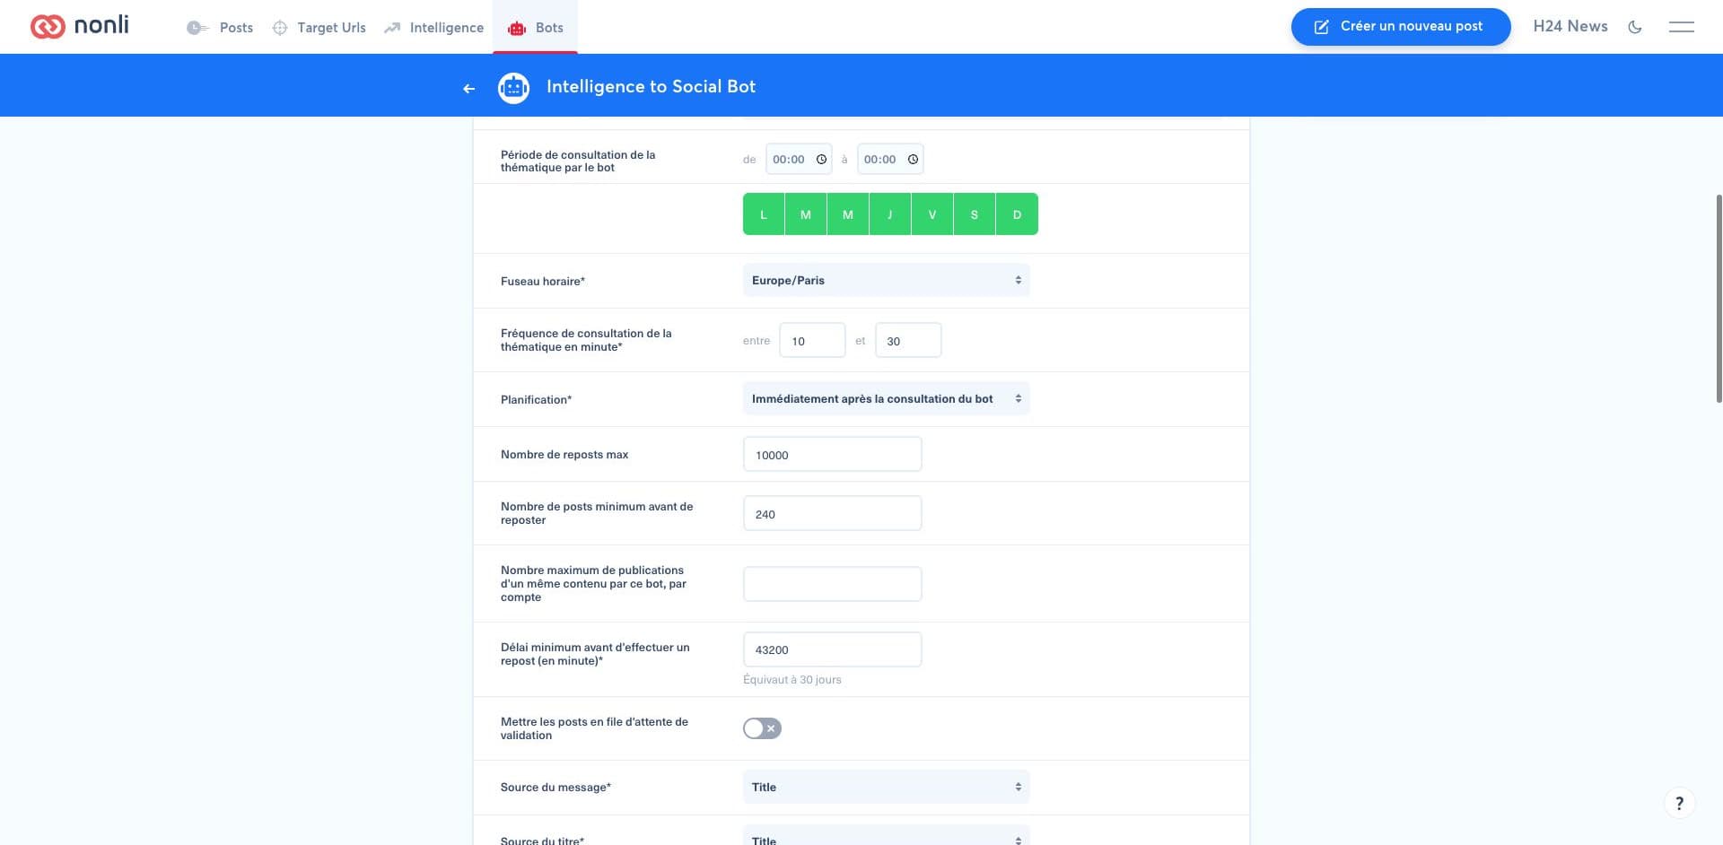Open the help question mark button
The width and height of the screenshot is (1723, 845).
[x=1679, y=803]
